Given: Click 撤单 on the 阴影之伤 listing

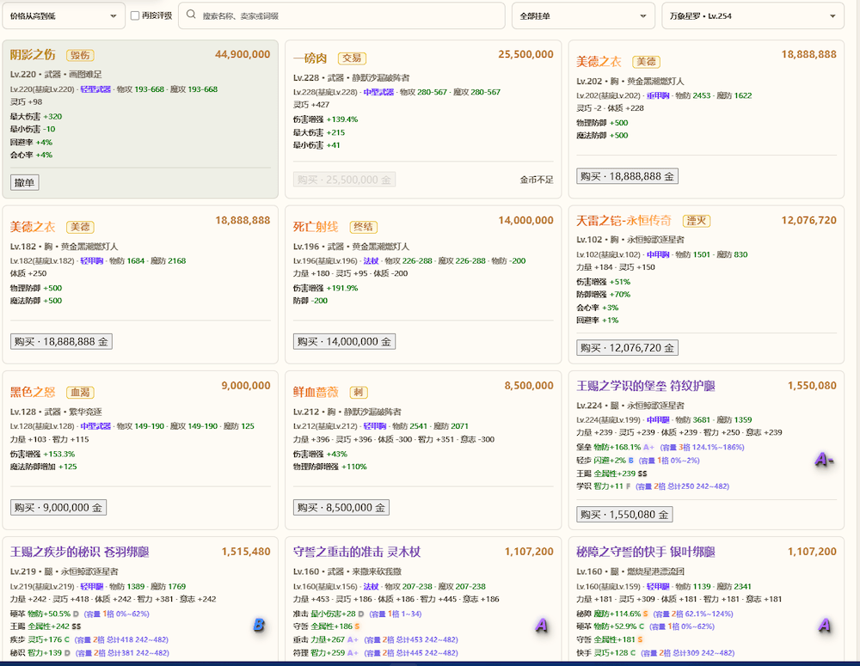Looking at the screenshot, I should (x=25, y=182).
